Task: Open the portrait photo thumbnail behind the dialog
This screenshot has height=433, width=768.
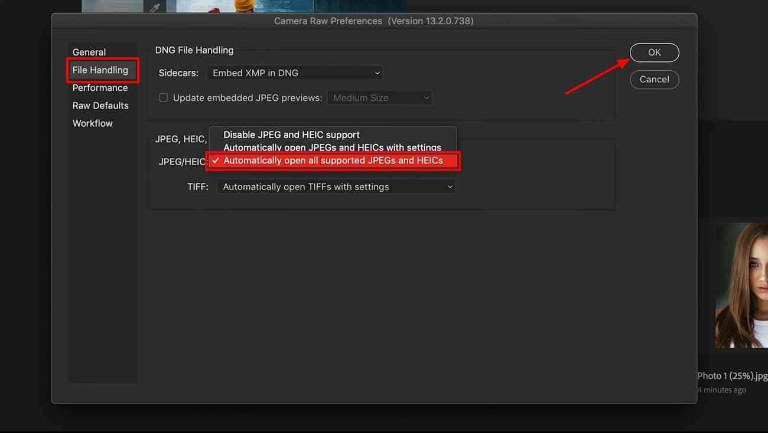Action: [741, 286]
